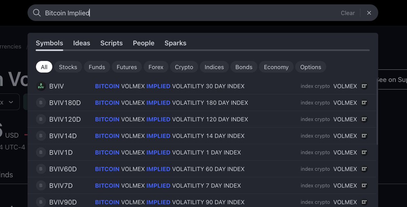Click the BVIV green symbol logo
The image size is (407, 207).
[41, 86]
